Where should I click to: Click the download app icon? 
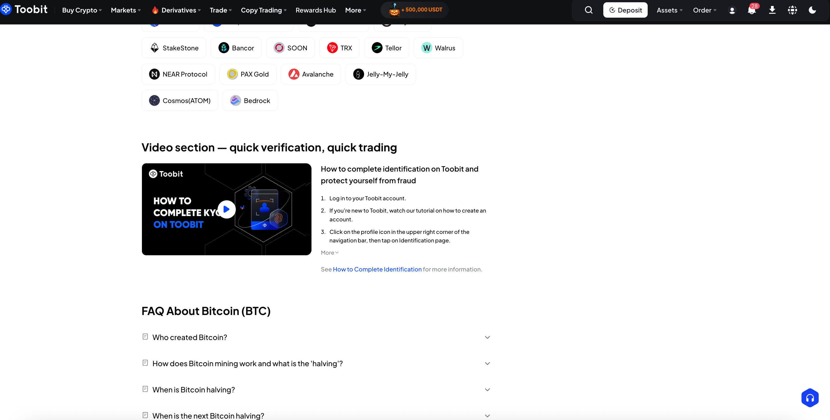click(772, 10)
